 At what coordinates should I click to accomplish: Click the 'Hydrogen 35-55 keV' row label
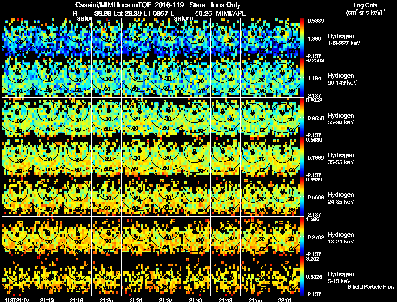click(x=341, y=159)
